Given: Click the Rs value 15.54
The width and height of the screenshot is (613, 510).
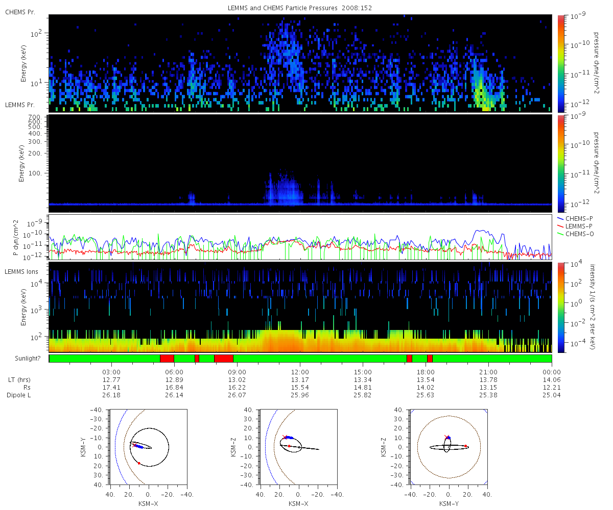Looking at the screenshot, I should click(x=300, y=387).
